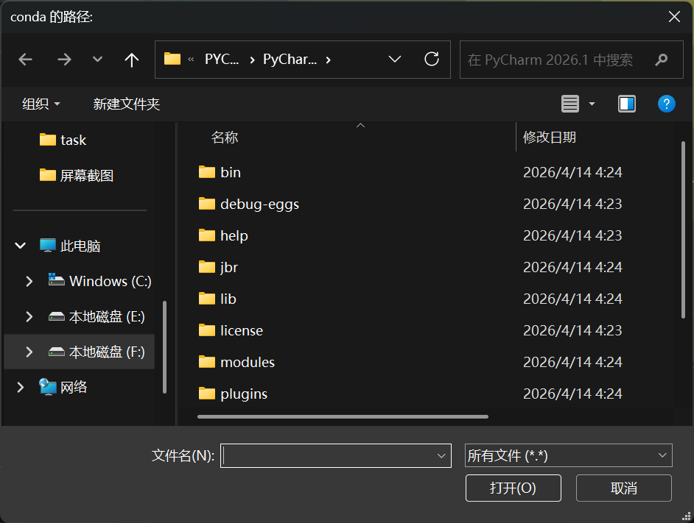Click 新建文件夹 to create a folder

(127, 104)
